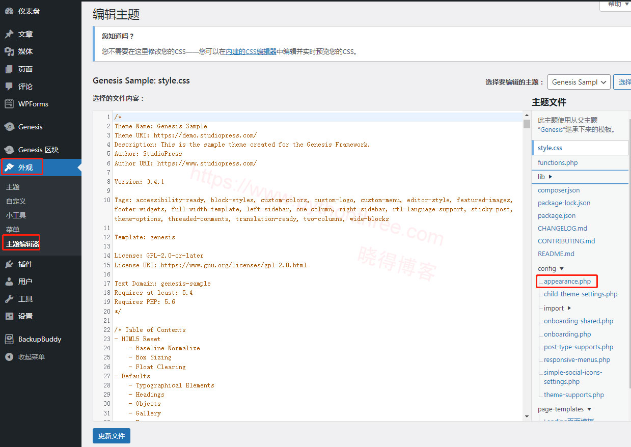Click the Tools (工具) wrench icon
This screenshot has width=631, height=447.
(x=9, y=299)
